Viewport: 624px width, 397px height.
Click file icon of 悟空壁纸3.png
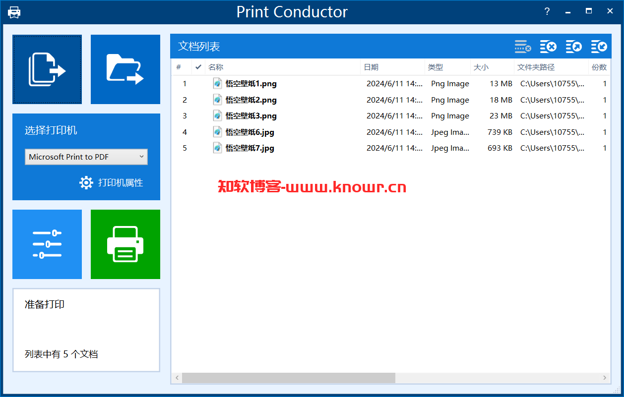point(217,115)
